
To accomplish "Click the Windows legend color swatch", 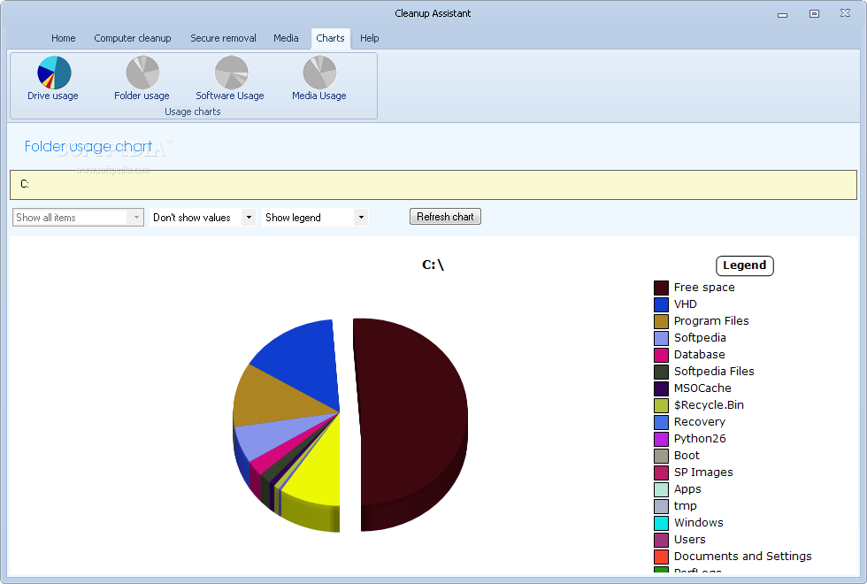I will 662,523.
